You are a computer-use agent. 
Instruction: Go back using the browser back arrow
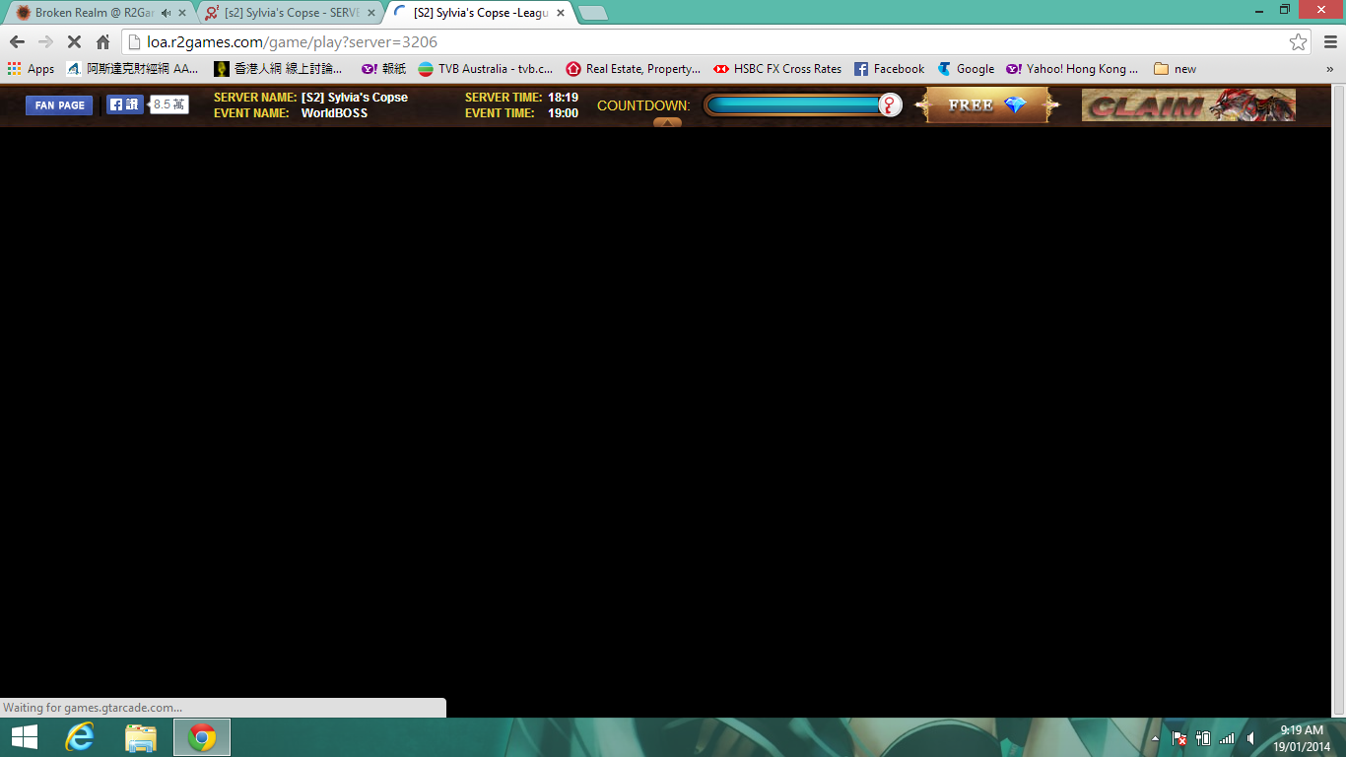click(x=17, y=42)
